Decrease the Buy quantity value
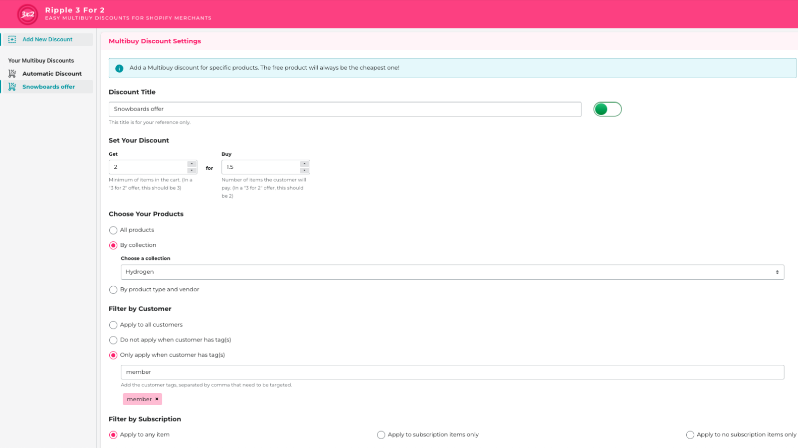The image size is (798, 448). (x=304, y=170)
